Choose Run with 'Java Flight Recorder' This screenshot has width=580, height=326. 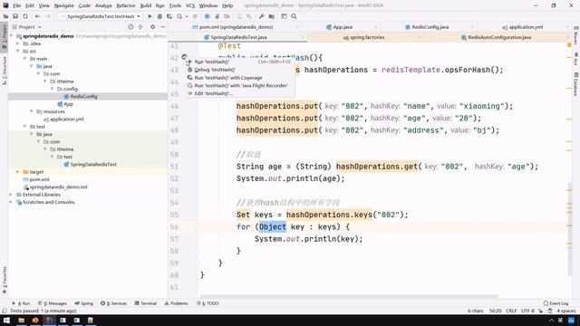tap(240, 85)
